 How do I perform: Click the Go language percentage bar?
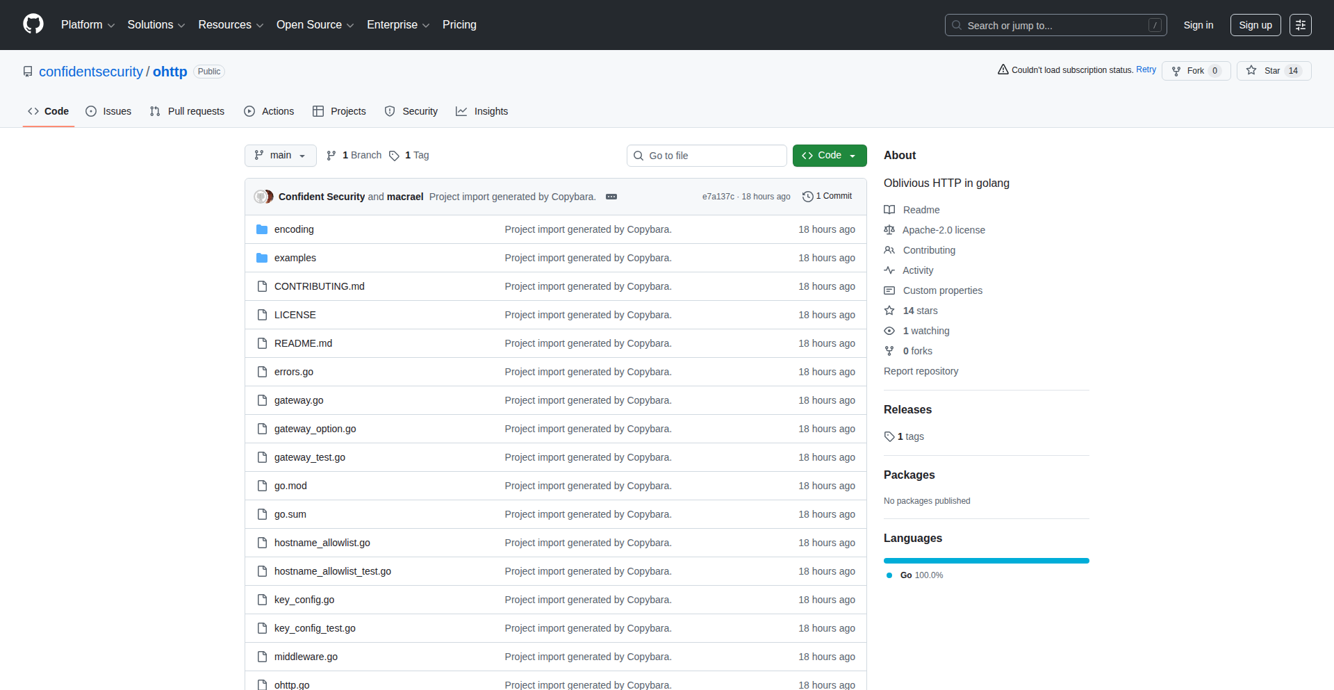click(986, 561)
